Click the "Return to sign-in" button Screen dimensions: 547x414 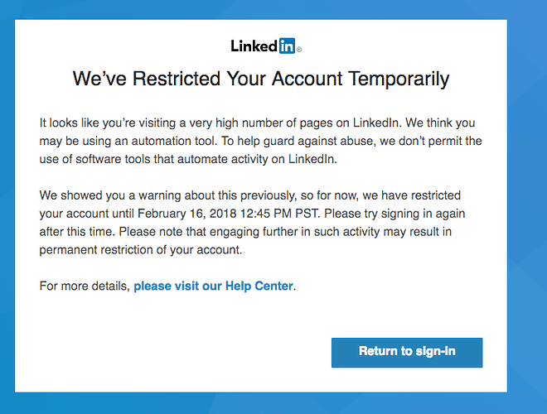pos(407,353)
